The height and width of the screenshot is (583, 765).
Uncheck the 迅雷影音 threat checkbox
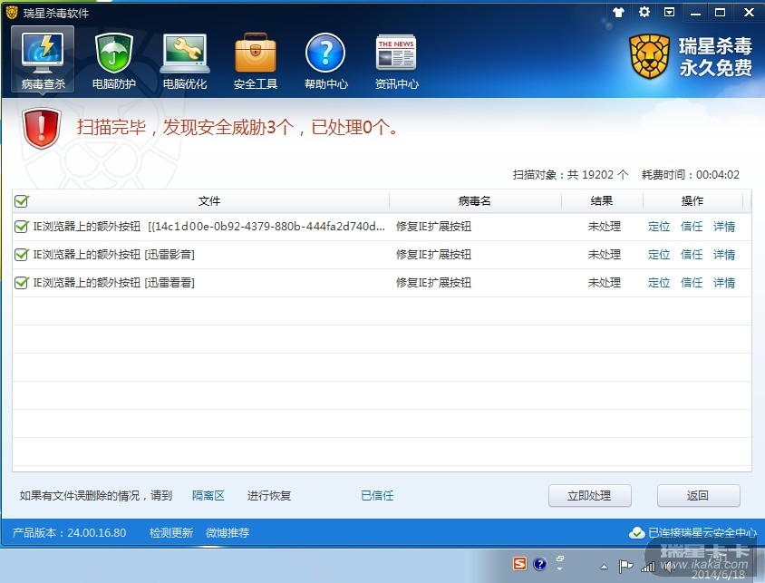coord(22,255)
